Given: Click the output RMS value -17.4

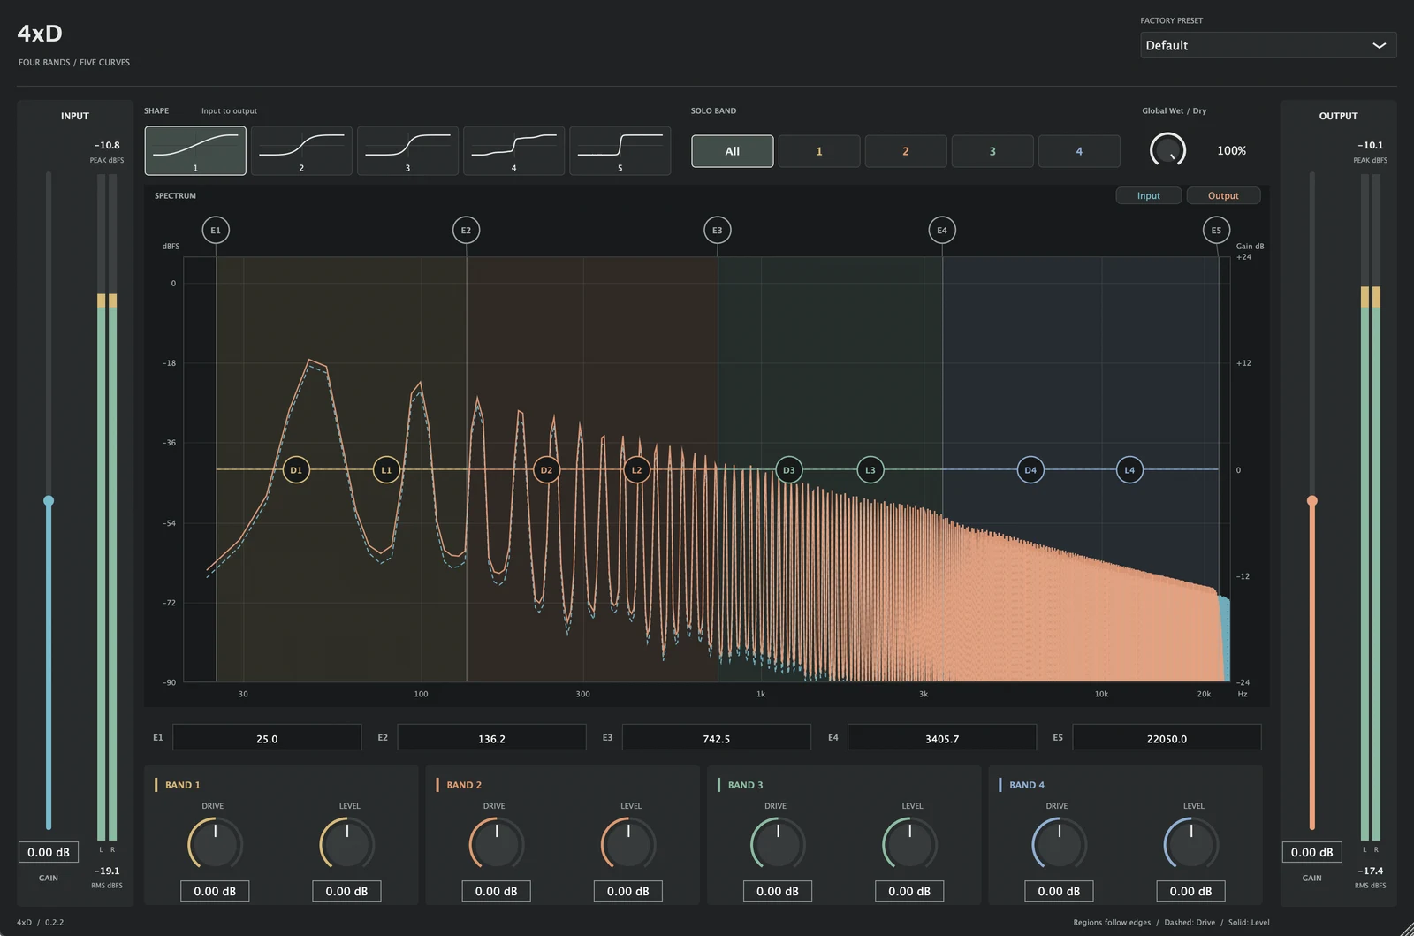Looking at the screenshot, I should pos(1371,871).
